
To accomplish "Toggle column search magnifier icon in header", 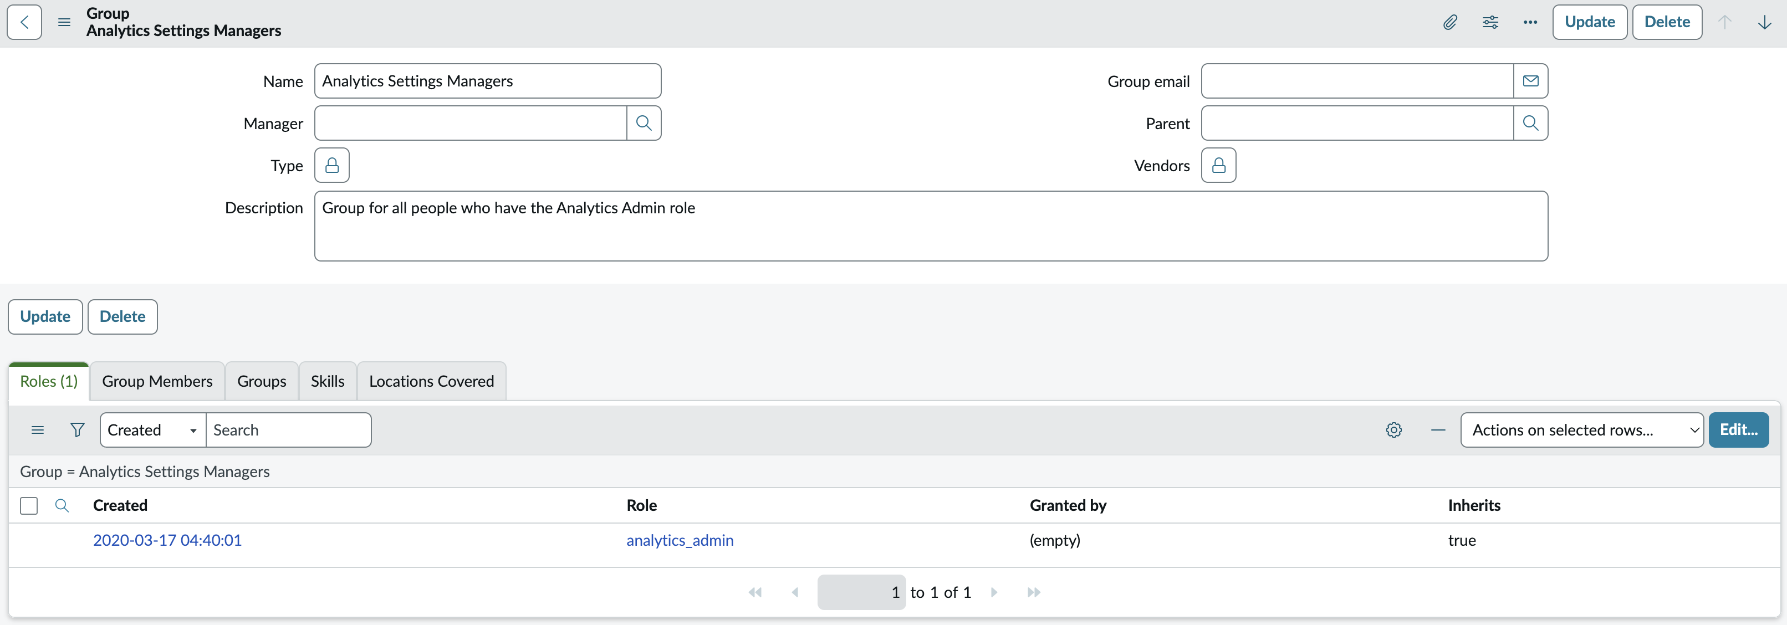I will tap(62, 506).
